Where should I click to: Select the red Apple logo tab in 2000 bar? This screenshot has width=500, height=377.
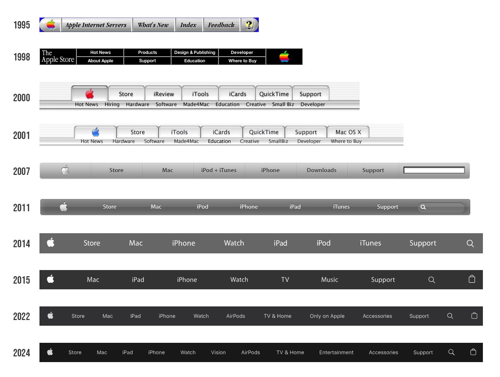point(89,94)
